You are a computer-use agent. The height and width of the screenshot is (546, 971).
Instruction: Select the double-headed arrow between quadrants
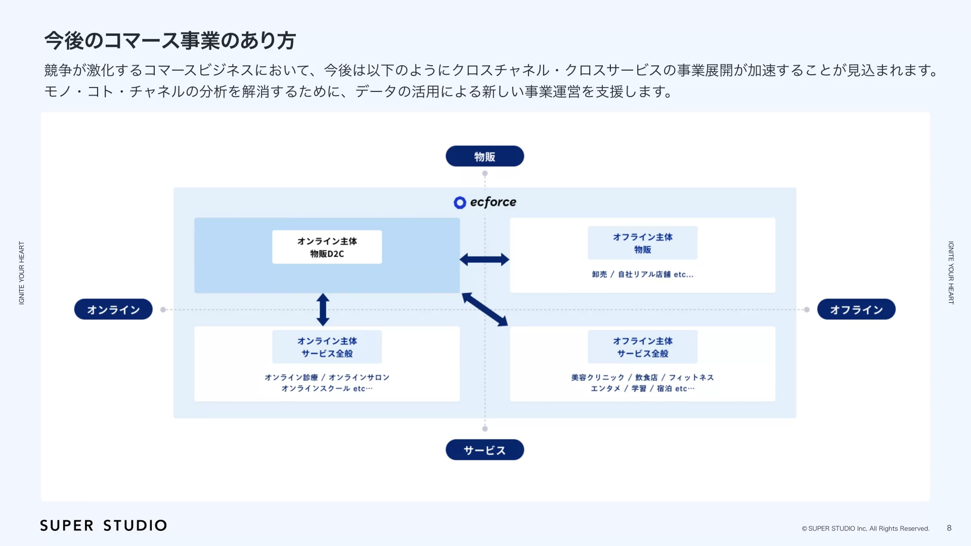pyautogui.click(x=484, y=259)
